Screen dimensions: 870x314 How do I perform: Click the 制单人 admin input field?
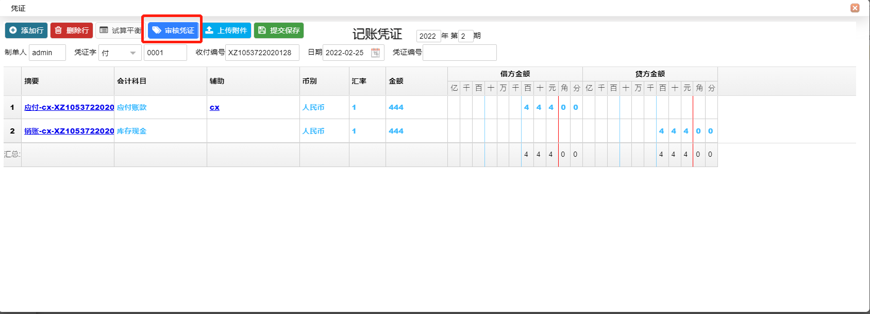click(47, 53)
